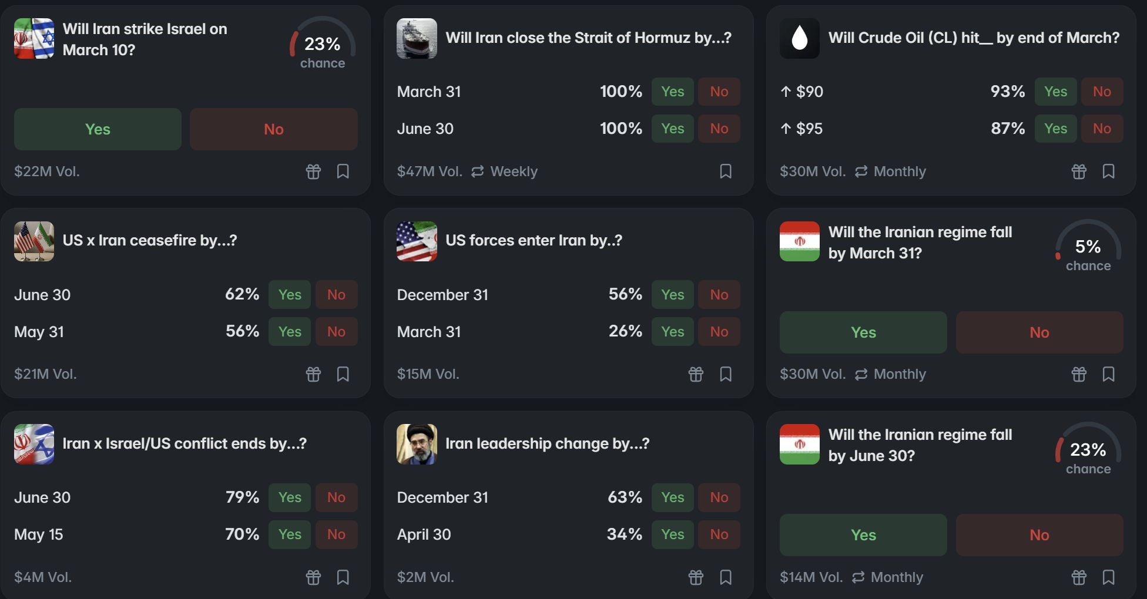
Task: Bookmark the regime fall by June 30 market
Action: click(x=1108, y=577)
